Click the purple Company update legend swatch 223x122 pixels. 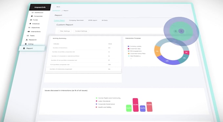[129, 46]
